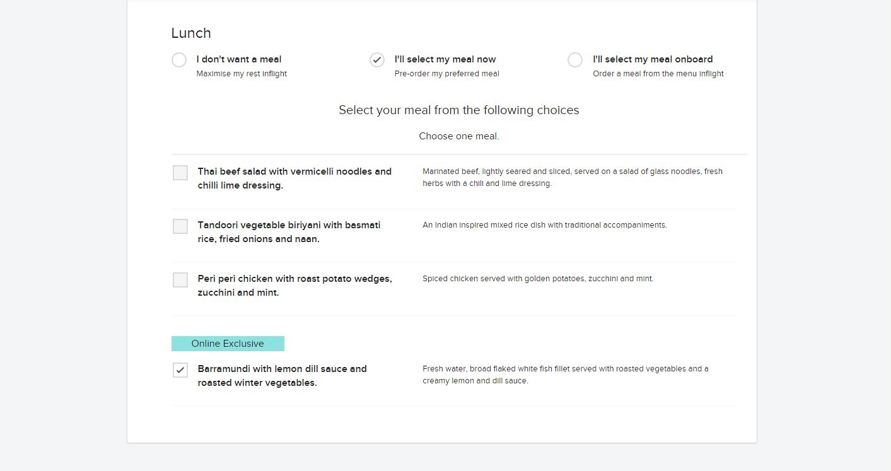Check the Thai beef salad meal checkbox

point(180,172)
